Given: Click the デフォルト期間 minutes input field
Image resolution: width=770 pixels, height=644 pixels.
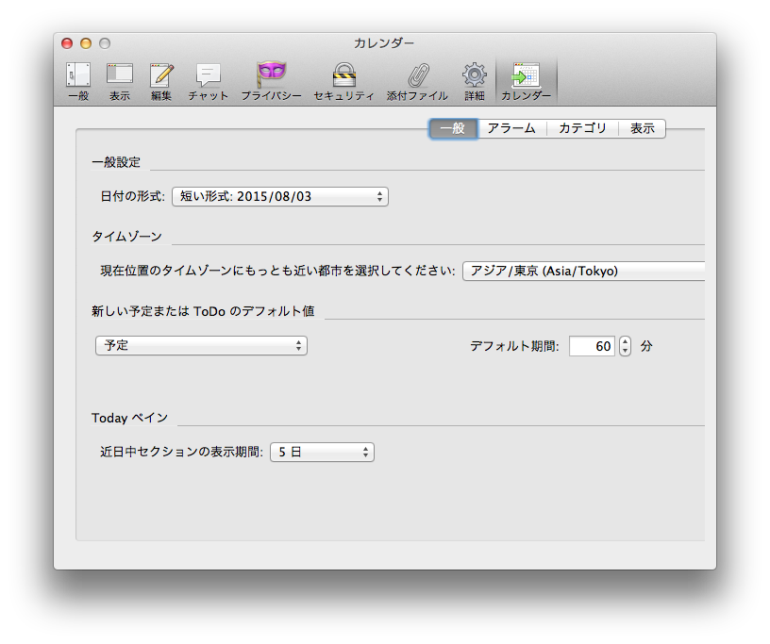Looking at the screenshot, I should coord(592,346).
